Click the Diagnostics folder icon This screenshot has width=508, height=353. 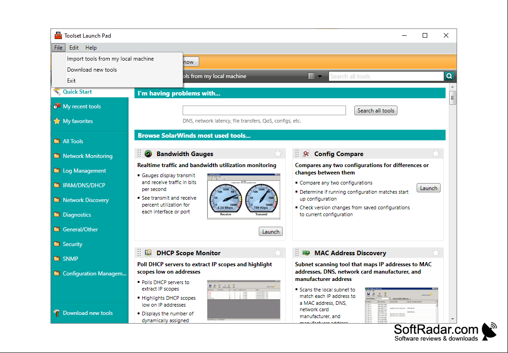57,214
